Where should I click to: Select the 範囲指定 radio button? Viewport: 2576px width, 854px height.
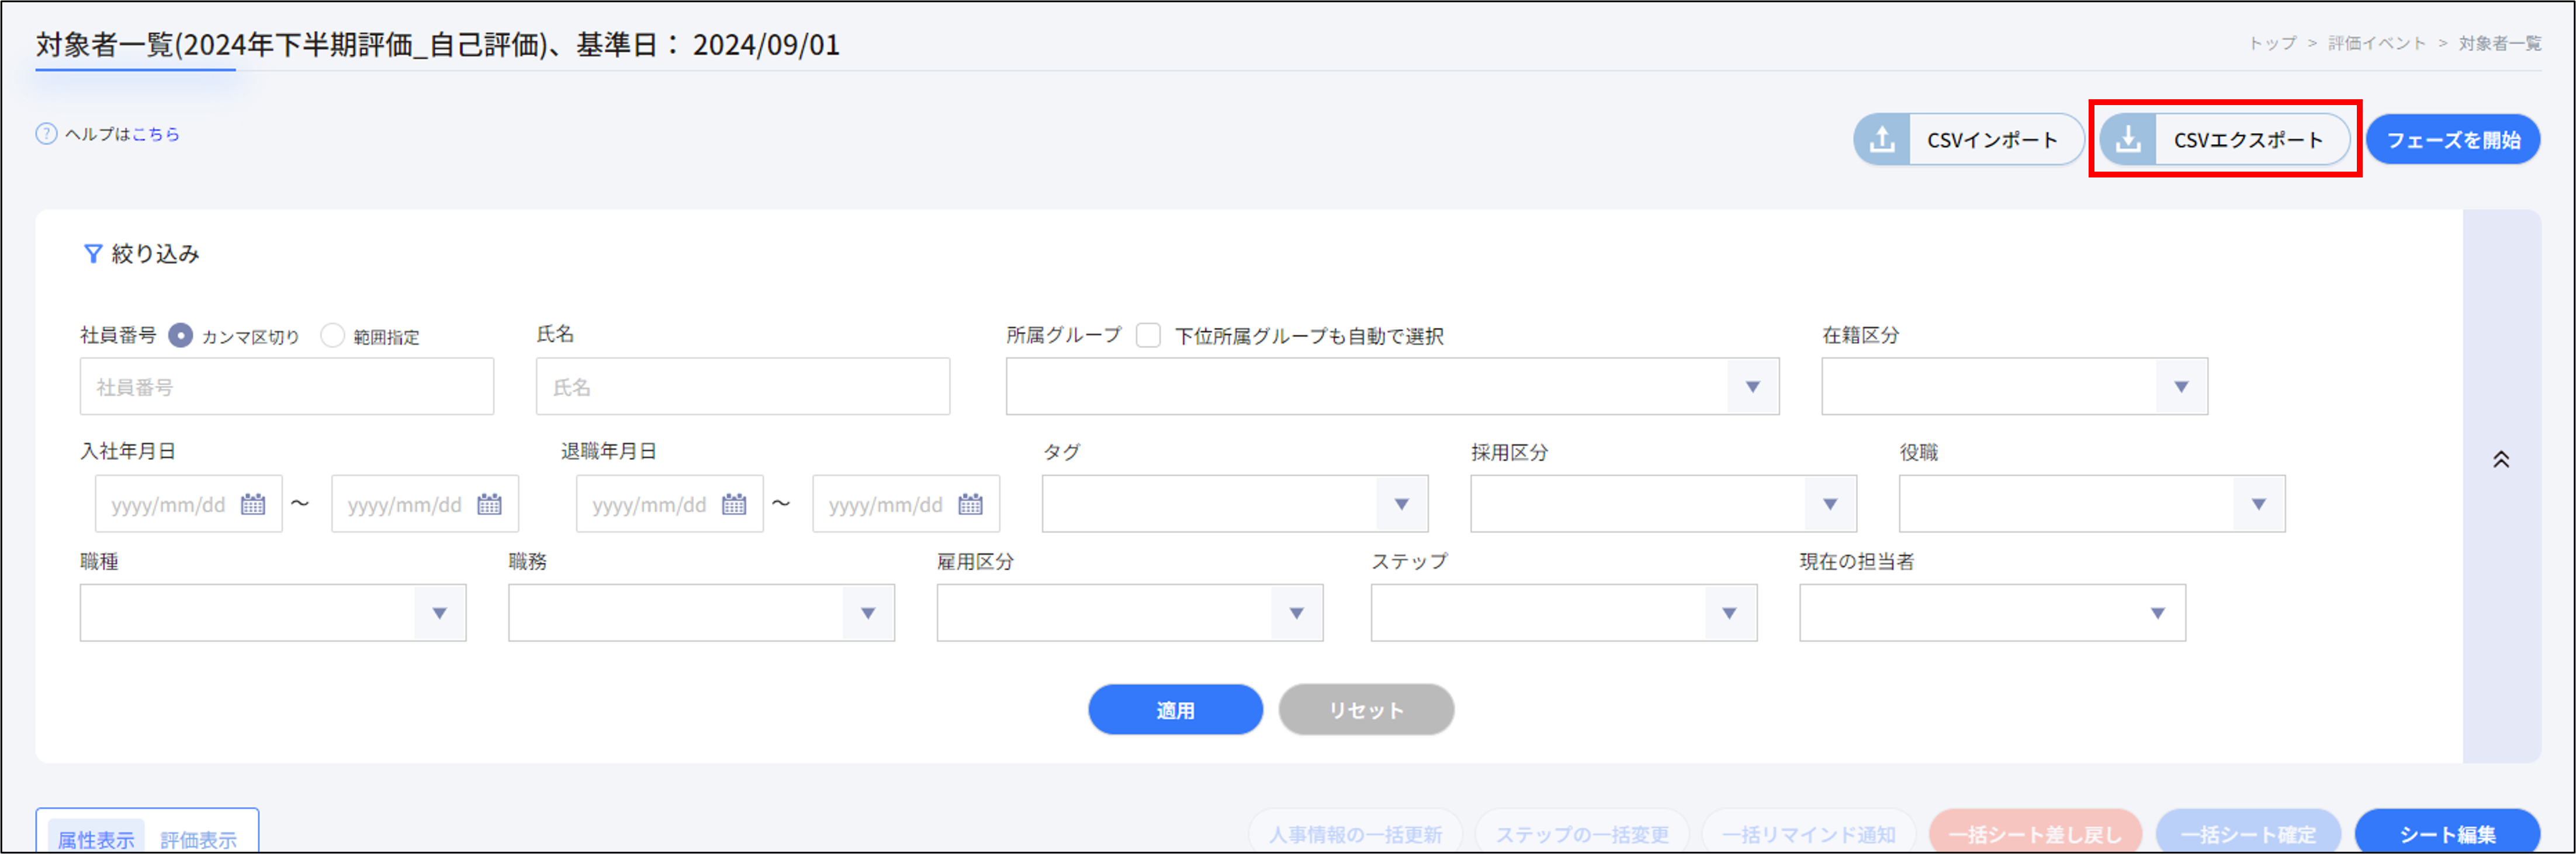pyautogui.click(x=332, y=337)
